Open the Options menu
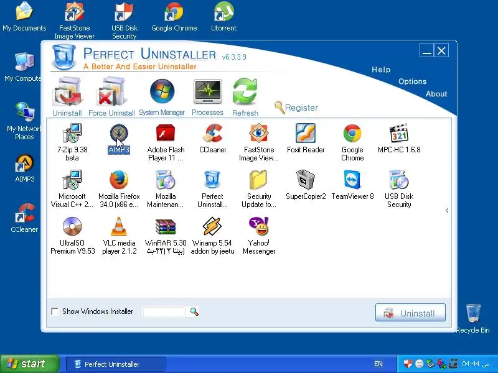The width and height of the screenshot is (498, 373). pos(412,81)
